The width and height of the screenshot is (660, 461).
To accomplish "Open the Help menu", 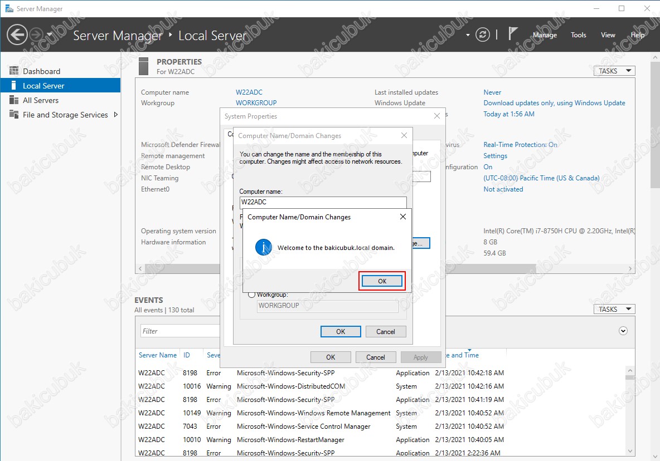I will (637, 35).
